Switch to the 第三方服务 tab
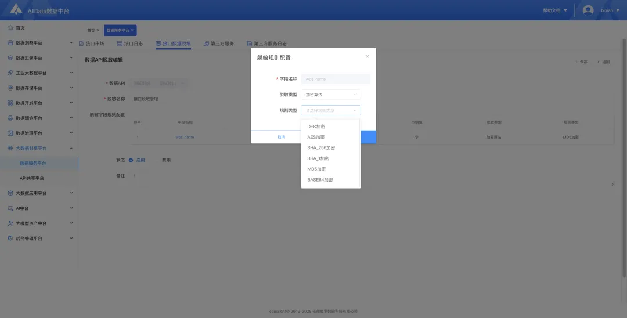The width and height of the screenshot is (627, 318). (x=219, y=44)
